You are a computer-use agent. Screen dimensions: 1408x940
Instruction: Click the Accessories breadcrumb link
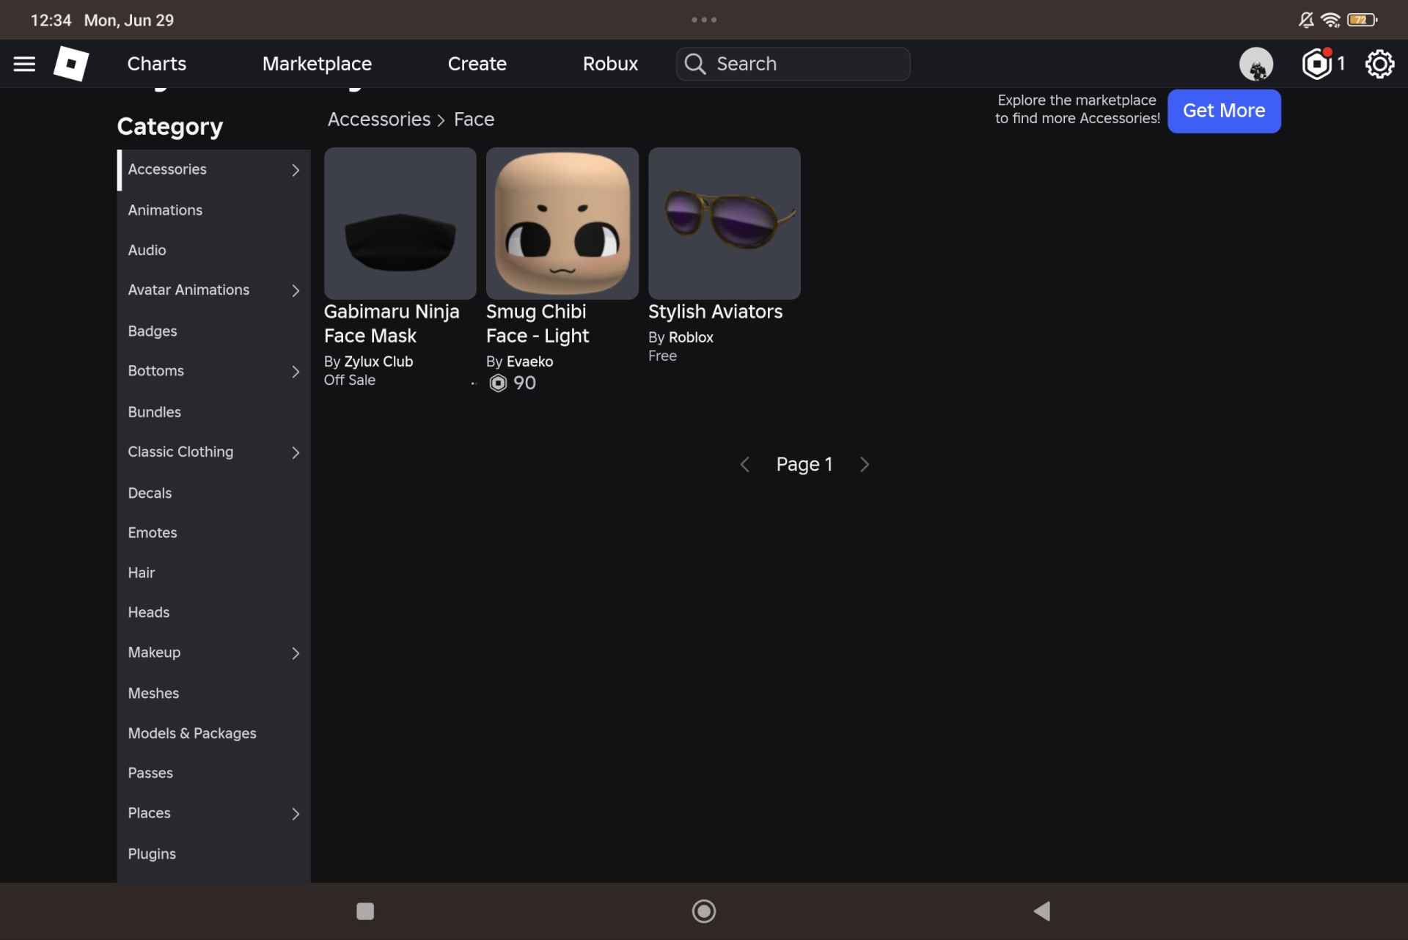379,120
